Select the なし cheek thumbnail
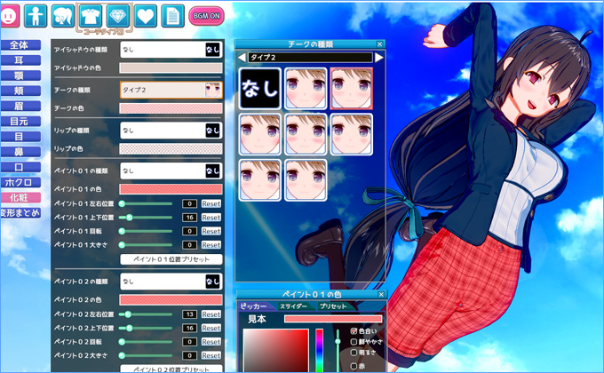The width and height of the screenshot is (604, 373). click(259, 89)
